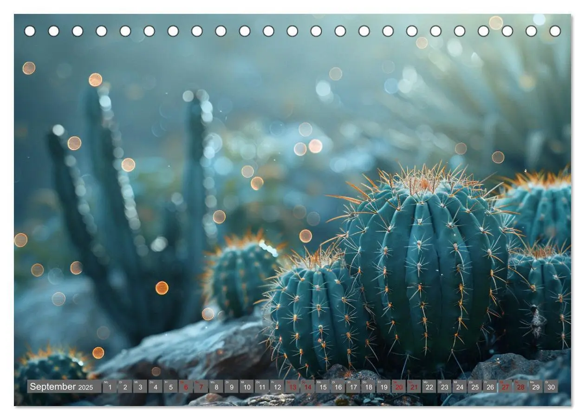The width and height of the screenshot is (585, 420).
Task: Select red date 20 on the calendar
Action: click(399, 387)
